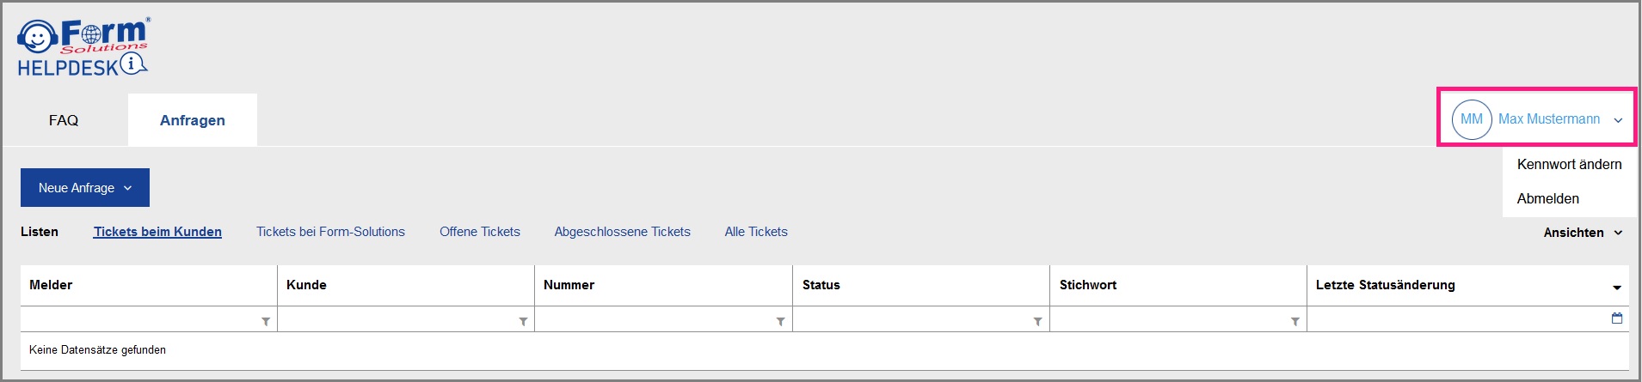Click the Form Solutions Helpdesk logo
Screen dimensions: 1642x382
(x=83, y=47)
